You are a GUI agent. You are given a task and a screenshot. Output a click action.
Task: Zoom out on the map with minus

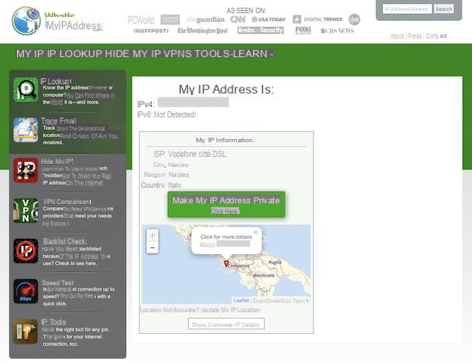point(152,247)
